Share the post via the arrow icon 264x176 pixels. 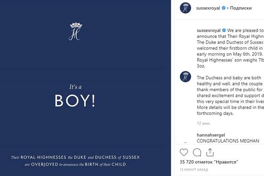point(210,152)
